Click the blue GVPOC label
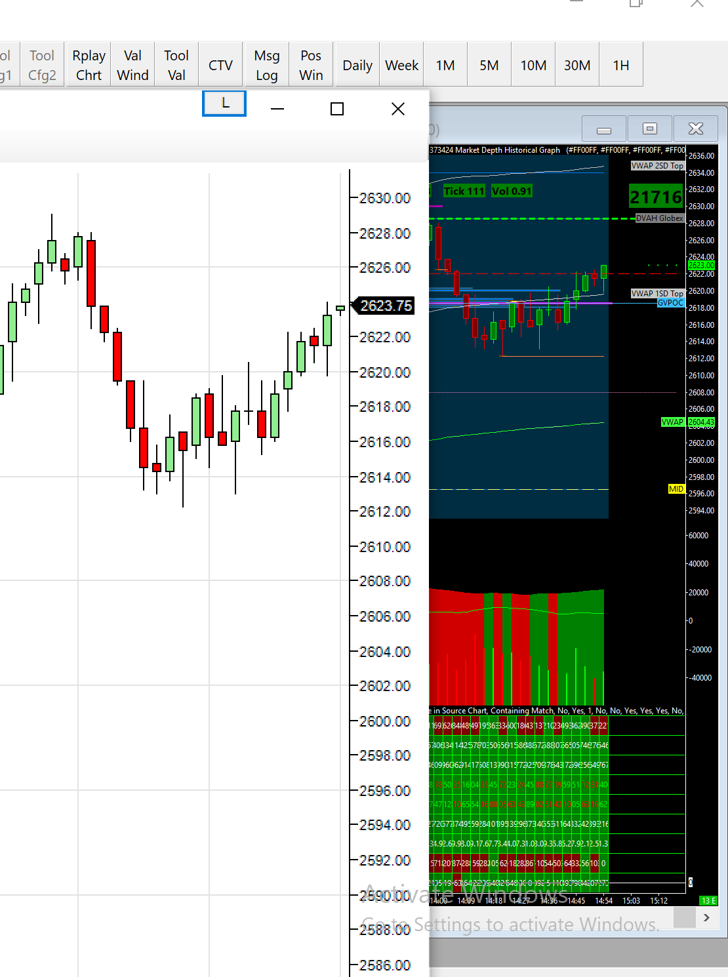 670,303
